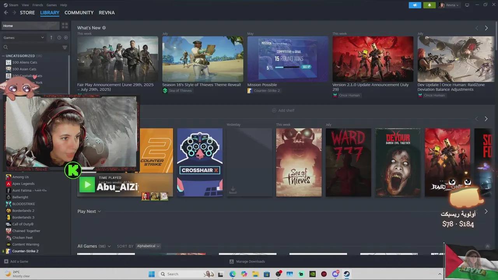The width and height of the screenshot is (498, 280).
Task: Click Add shelf button
Action: (x=283, y=110)
